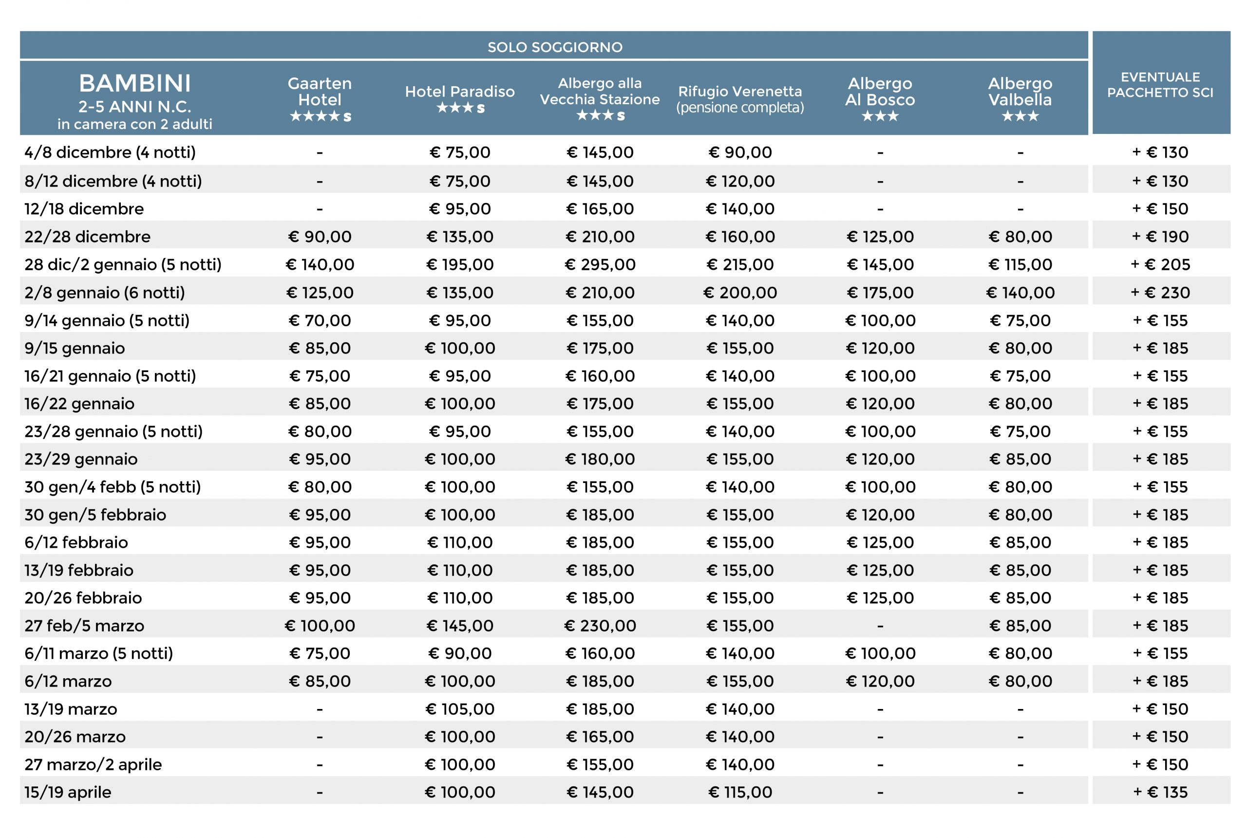Select the Hotel Paradiso column header
1247x838 pixels.
[x=460, y=99]
